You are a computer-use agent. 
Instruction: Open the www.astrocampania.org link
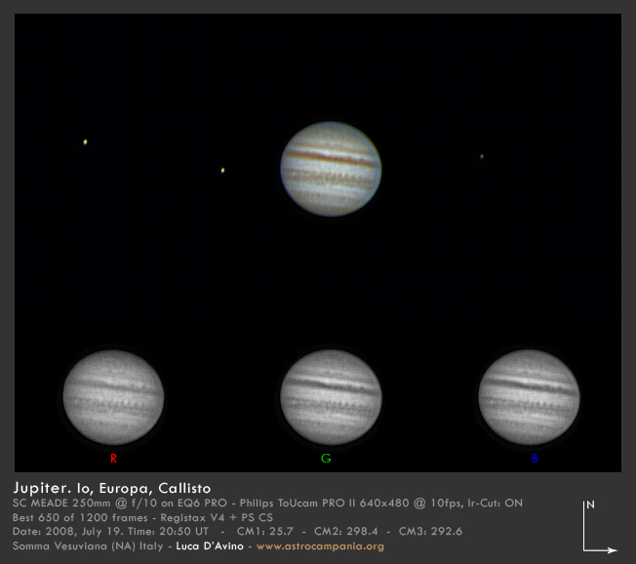click(x=320, y=546)
